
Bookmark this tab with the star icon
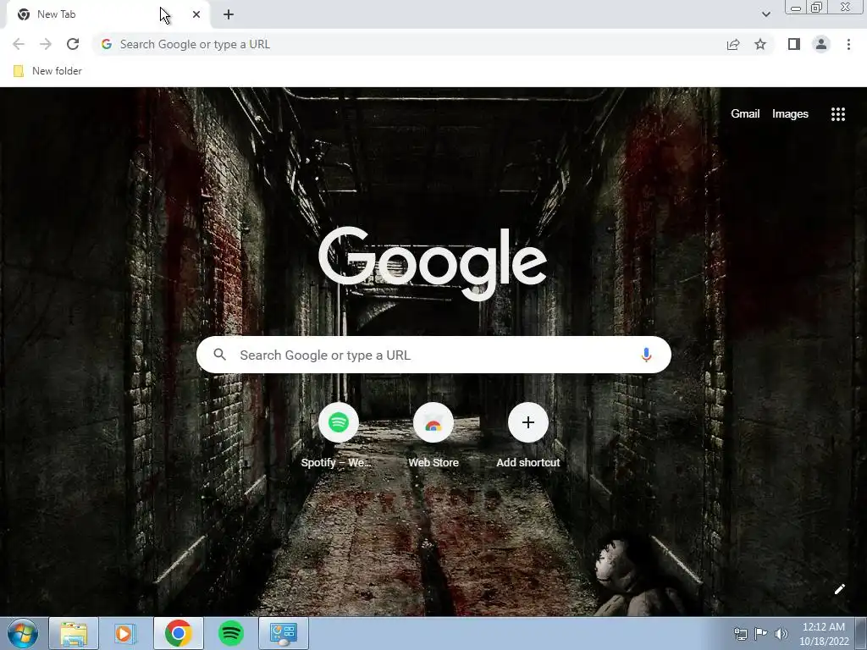click(x=760, y=44)
